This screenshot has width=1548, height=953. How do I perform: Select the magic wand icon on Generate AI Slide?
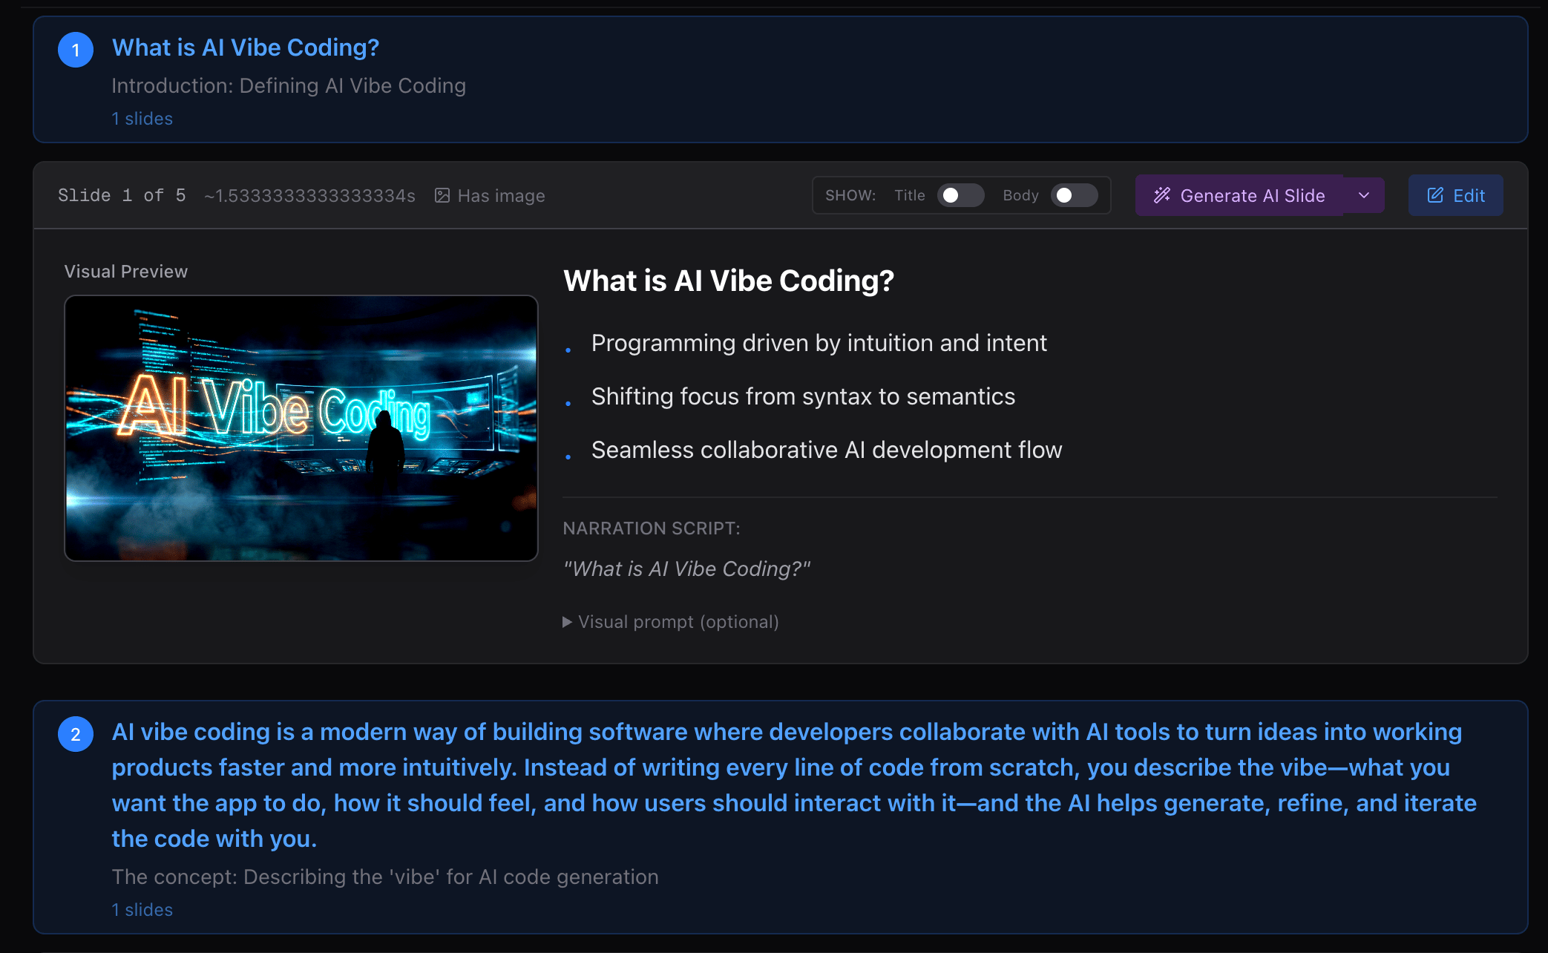[x=1162, y=195]
